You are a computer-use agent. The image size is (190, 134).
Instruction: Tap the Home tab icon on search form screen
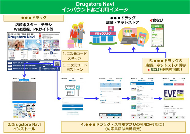(102, 118)
